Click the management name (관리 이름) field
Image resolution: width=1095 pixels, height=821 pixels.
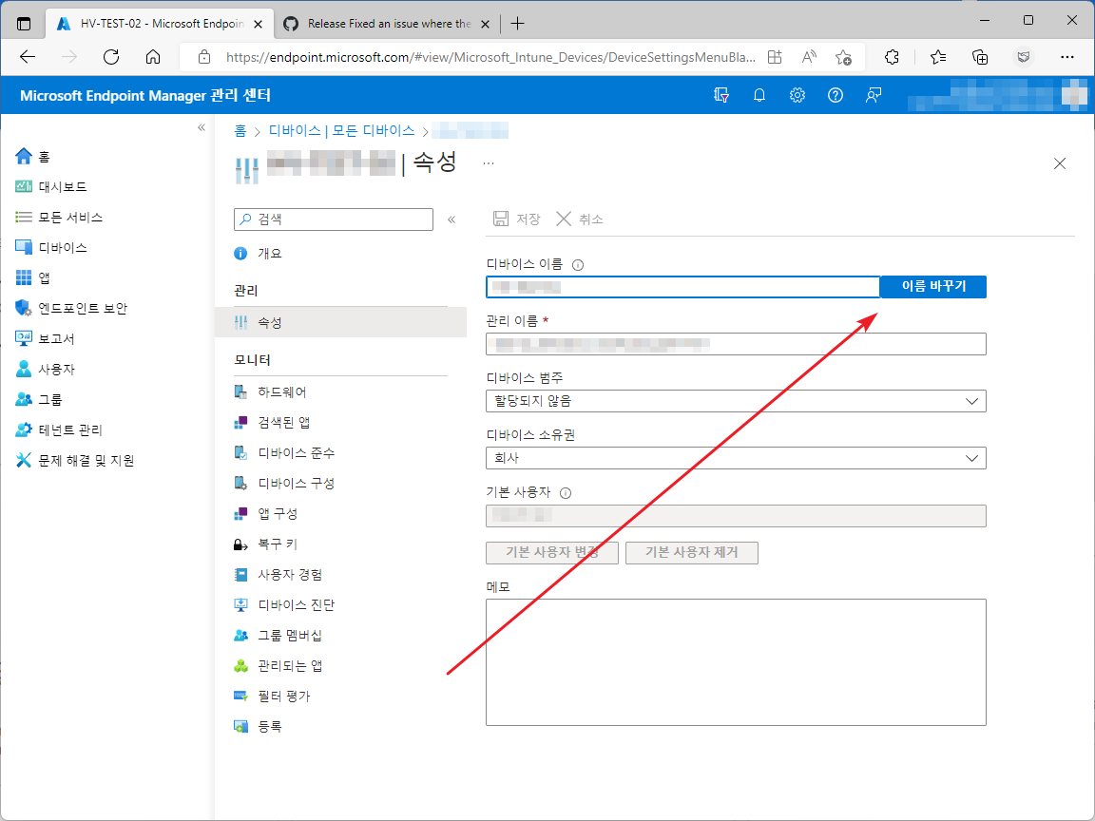click(x=736, y=343)
